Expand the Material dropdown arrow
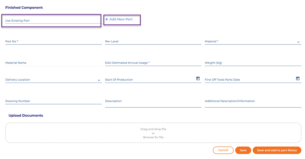The width and height of the screenshot is (305, 159). click(298, 42)
